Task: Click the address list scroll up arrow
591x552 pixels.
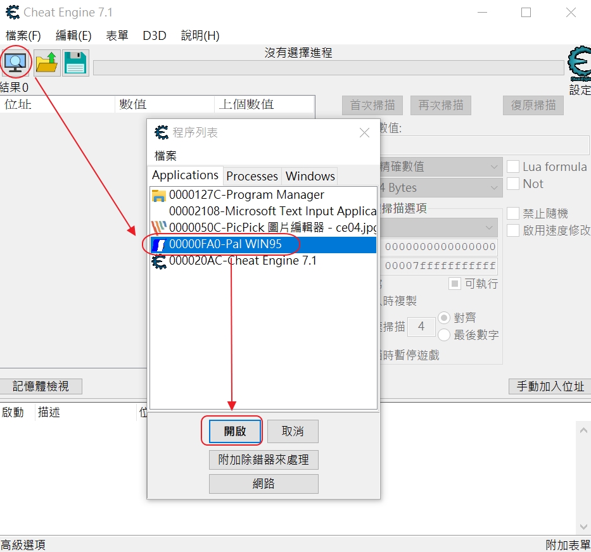Action: click(x=583, y=430)
